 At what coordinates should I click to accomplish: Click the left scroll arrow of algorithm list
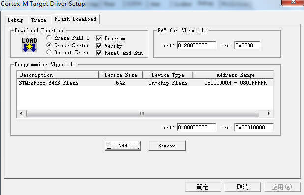click(21, 113)
